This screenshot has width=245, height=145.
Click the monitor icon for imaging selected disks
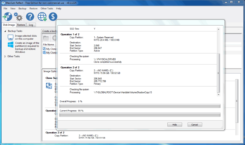tap(10, 37)
